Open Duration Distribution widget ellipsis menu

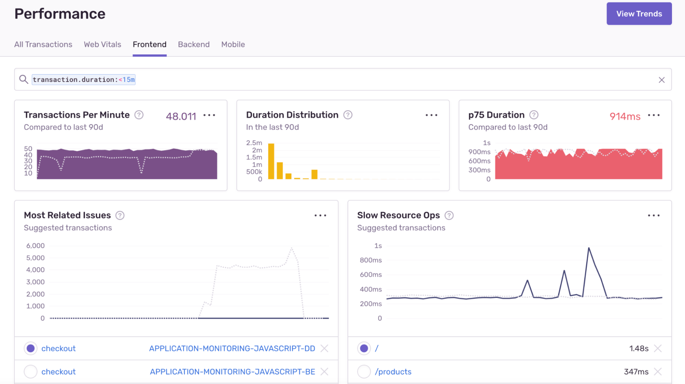pyautogui.click(x=431, y=115)
